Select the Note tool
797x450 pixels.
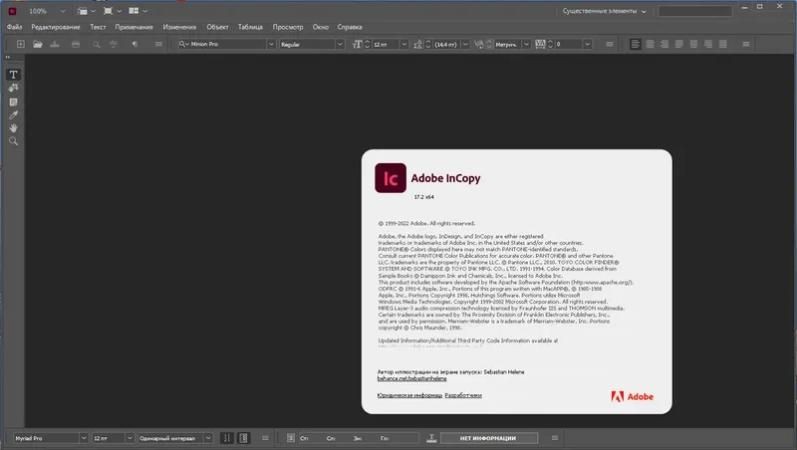pyautogui.click(x=13, y=103)
